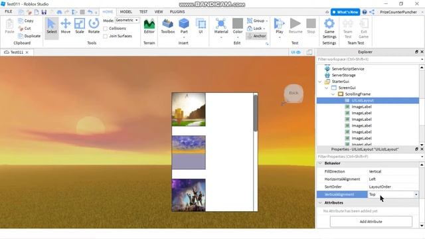Close the Test011 document tab
The image size is (425, 239).
coord(27,52)
